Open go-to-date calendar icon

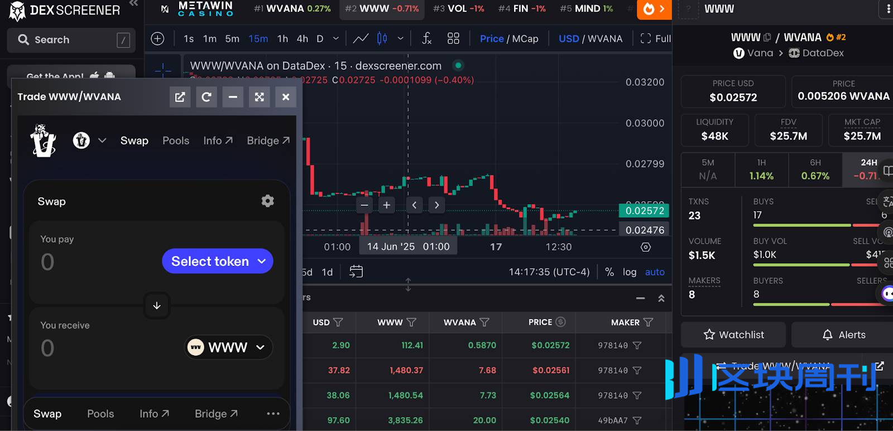tap(356, 272)
